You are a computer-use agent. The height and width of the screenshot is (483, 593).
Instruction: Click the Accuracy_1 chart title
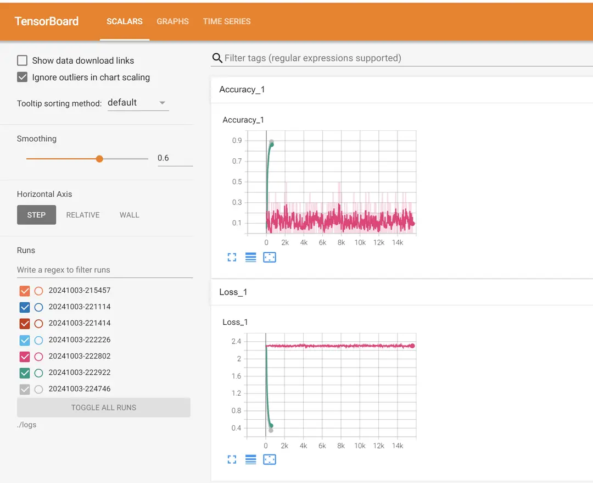(x=243, y=120)
